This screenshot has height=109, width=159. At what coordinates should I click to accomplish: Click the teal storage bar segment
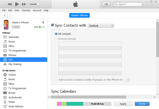coord(75,104)
